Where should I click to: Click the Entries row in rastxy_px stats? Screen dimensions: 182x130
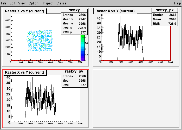pos(165,15)
